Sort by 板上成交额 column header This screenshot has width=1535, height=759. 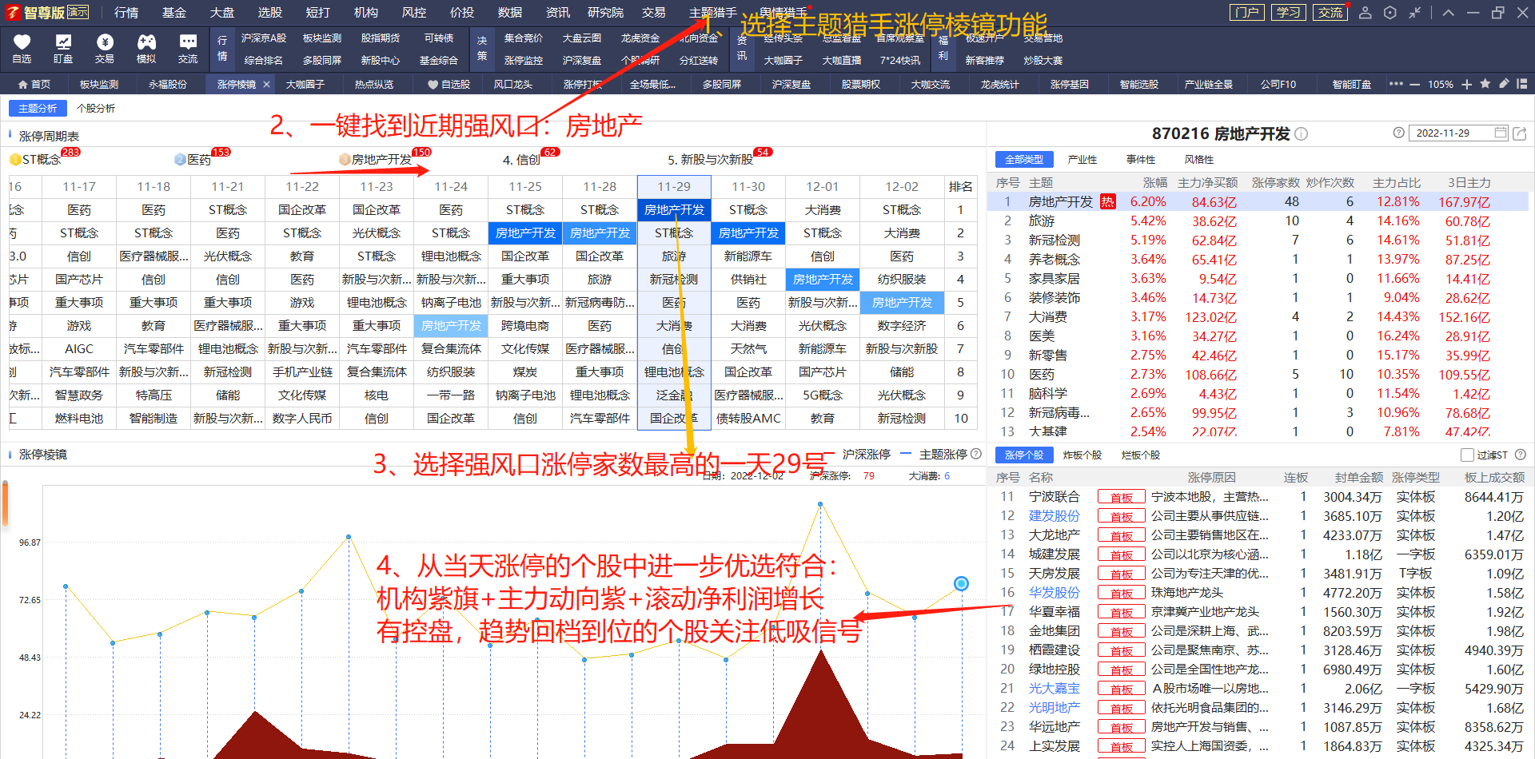1494,478
